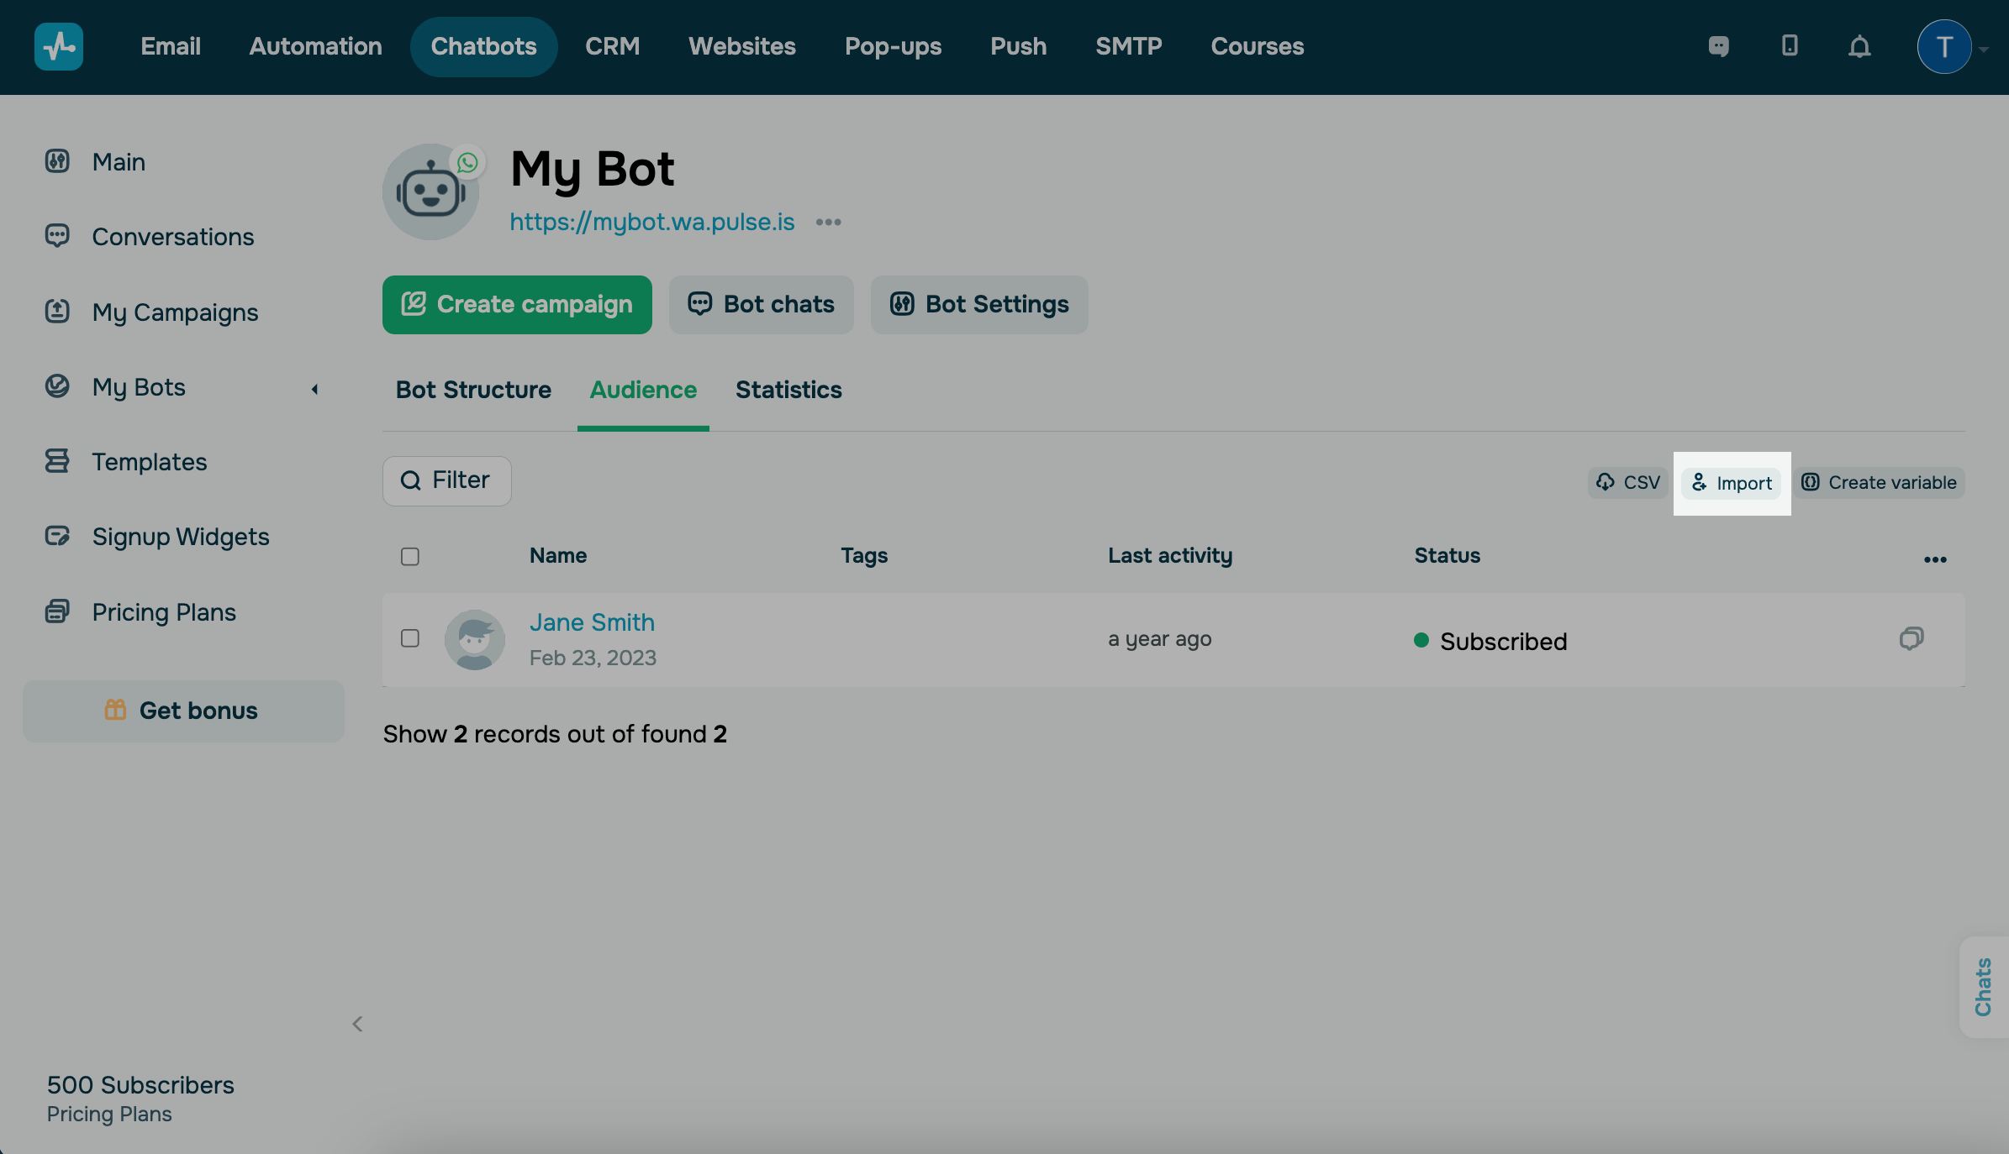The width and height of the screenshot is (2009, 1154).
Task: Expand the My Bots submenu arrow
Action: tap(315, 389)
